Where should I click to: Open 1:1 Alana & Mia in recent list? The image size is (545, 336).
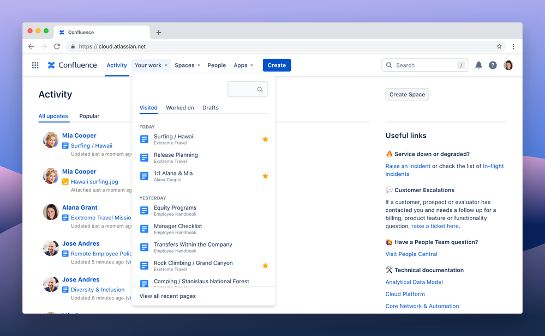coord(173,174)
